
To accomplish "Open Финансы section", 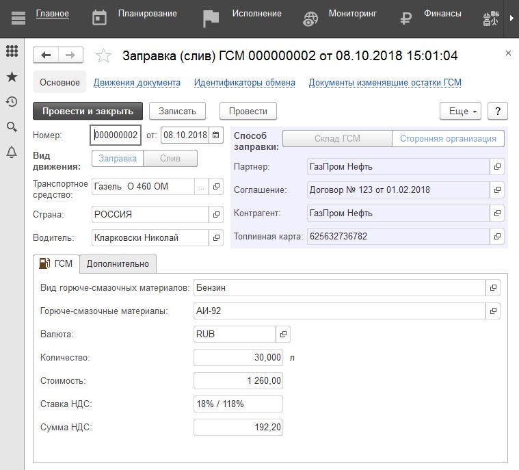I will [x=442, y=14].
